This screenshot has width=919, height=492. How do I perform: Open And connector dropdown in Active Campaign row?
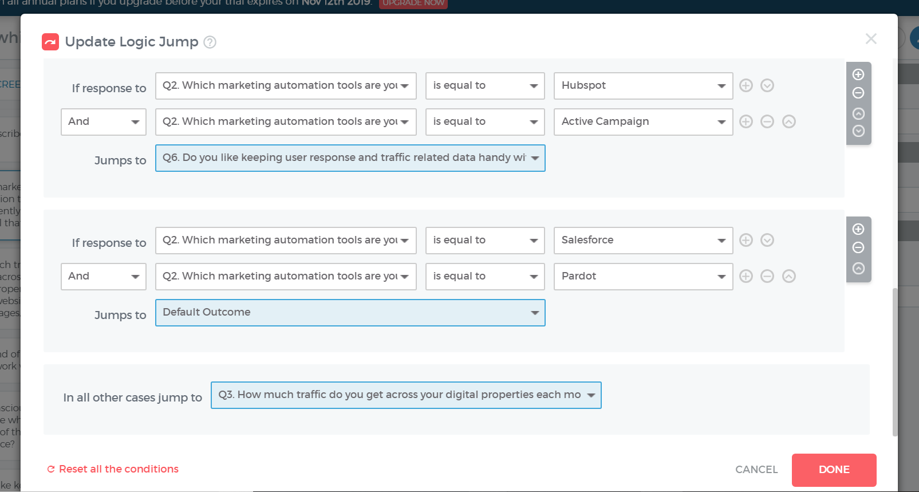[104, 122]
